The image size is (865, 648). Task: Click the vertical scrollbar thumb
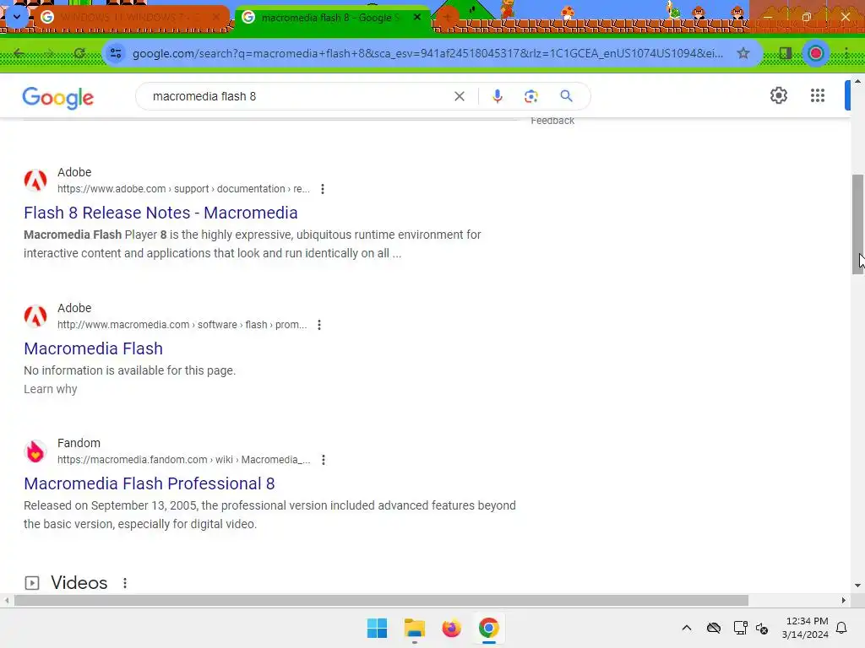pyautogui.click(x=857, y=224)
